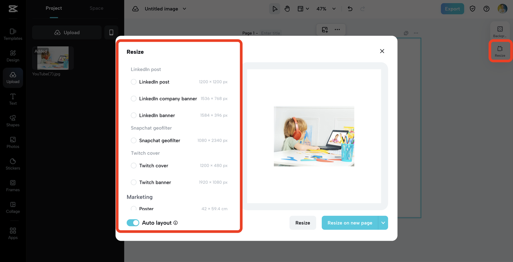Open the Background panel on right
The image size is (513, 262).
coord(500,32)
